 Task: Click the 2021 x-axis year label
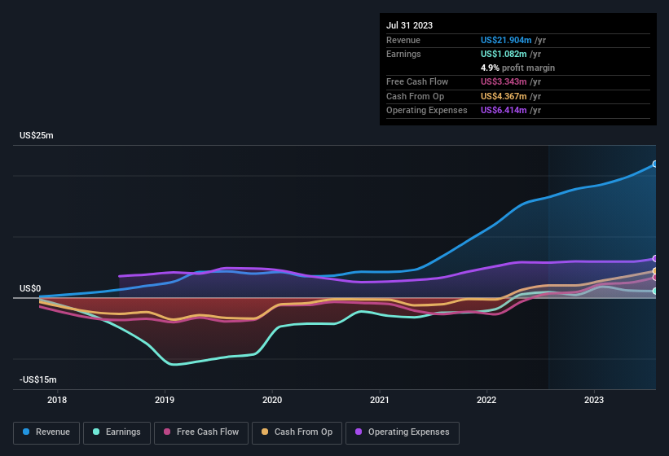379,400
